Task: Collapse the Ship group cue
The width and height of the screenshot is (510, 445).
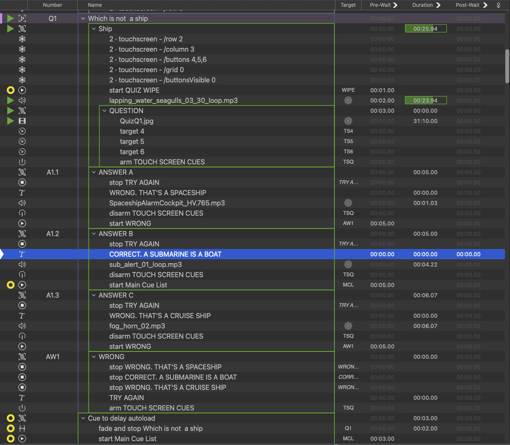Action: [94, 29]
